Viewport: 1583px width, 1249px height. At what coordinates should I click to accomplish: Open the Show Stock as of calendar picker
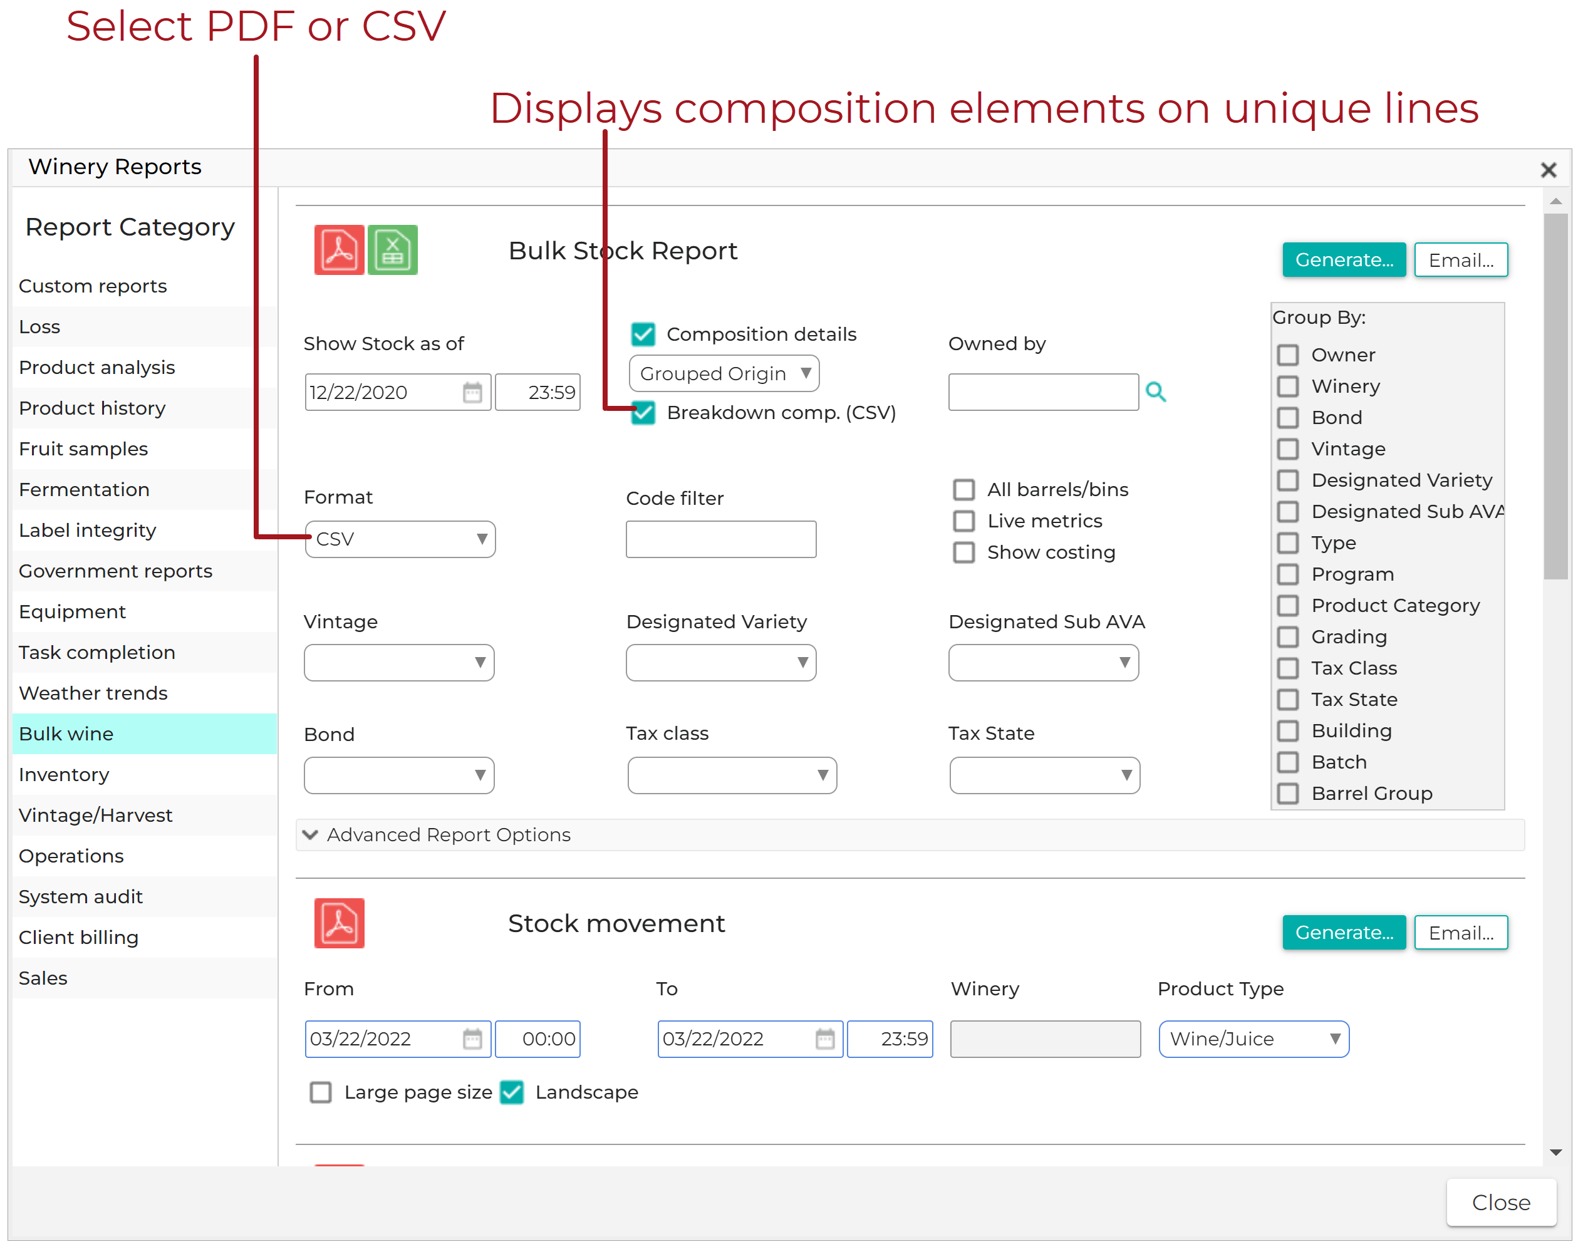click(473, 393)
